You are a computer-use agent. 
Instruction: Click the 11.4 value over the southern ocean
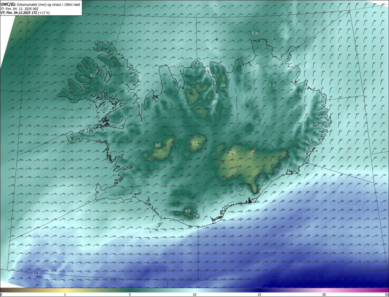tap(310, 228)
